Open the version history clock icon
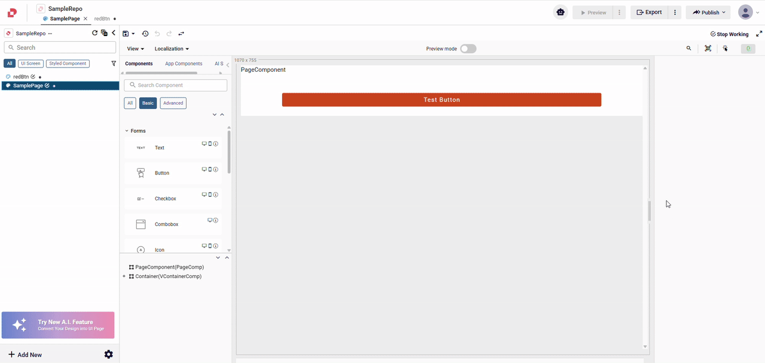The height and width of the screenshot is (363, 765). 145,34
